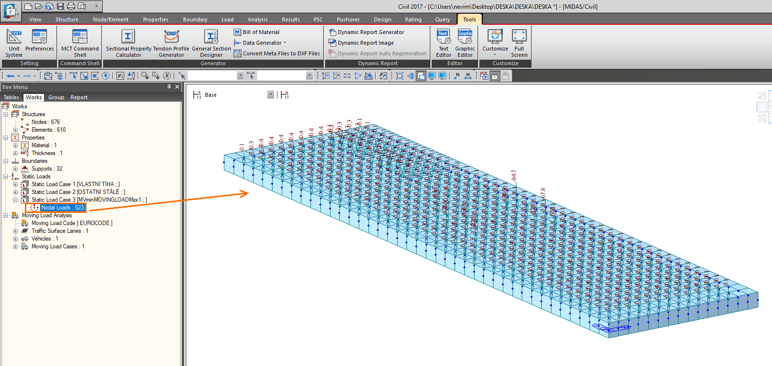Toggle the Tree Menu pin

pos(169,87)
